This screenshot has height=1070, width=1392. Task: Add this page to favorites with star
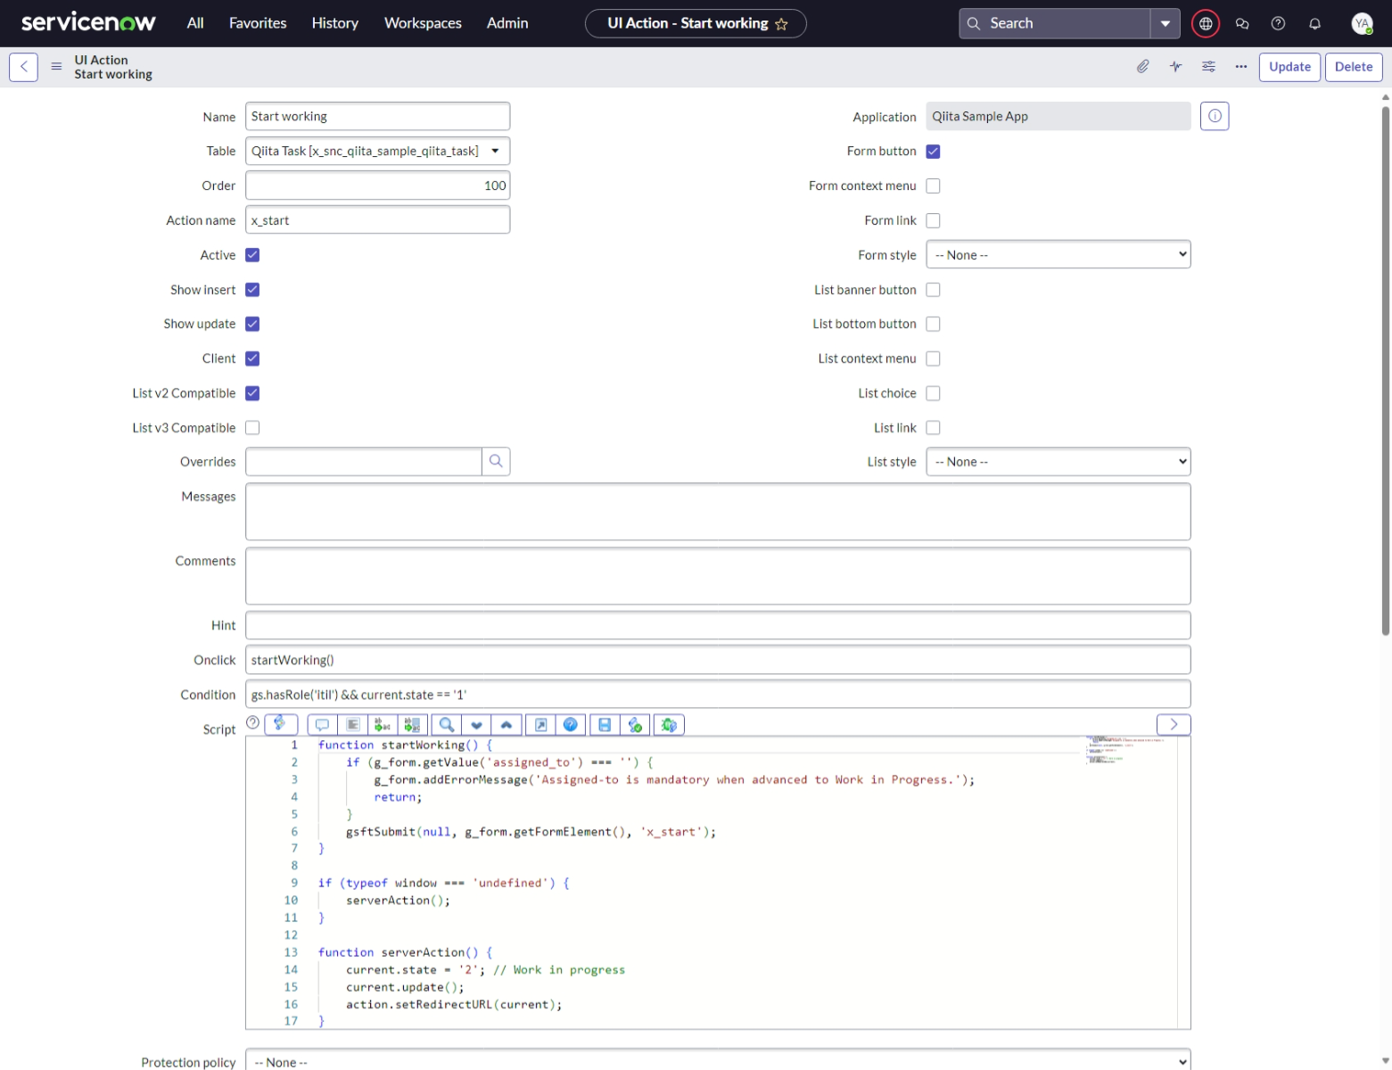[x=782, y=24]
